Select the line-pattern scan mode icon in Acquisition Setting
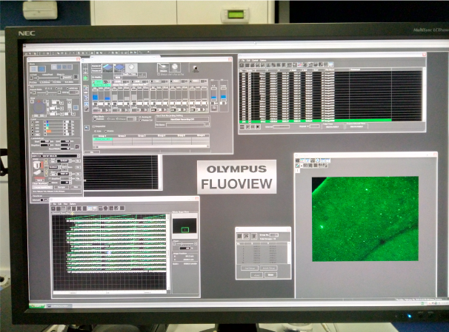Screen dimensions: 449x332 [33, 69]
